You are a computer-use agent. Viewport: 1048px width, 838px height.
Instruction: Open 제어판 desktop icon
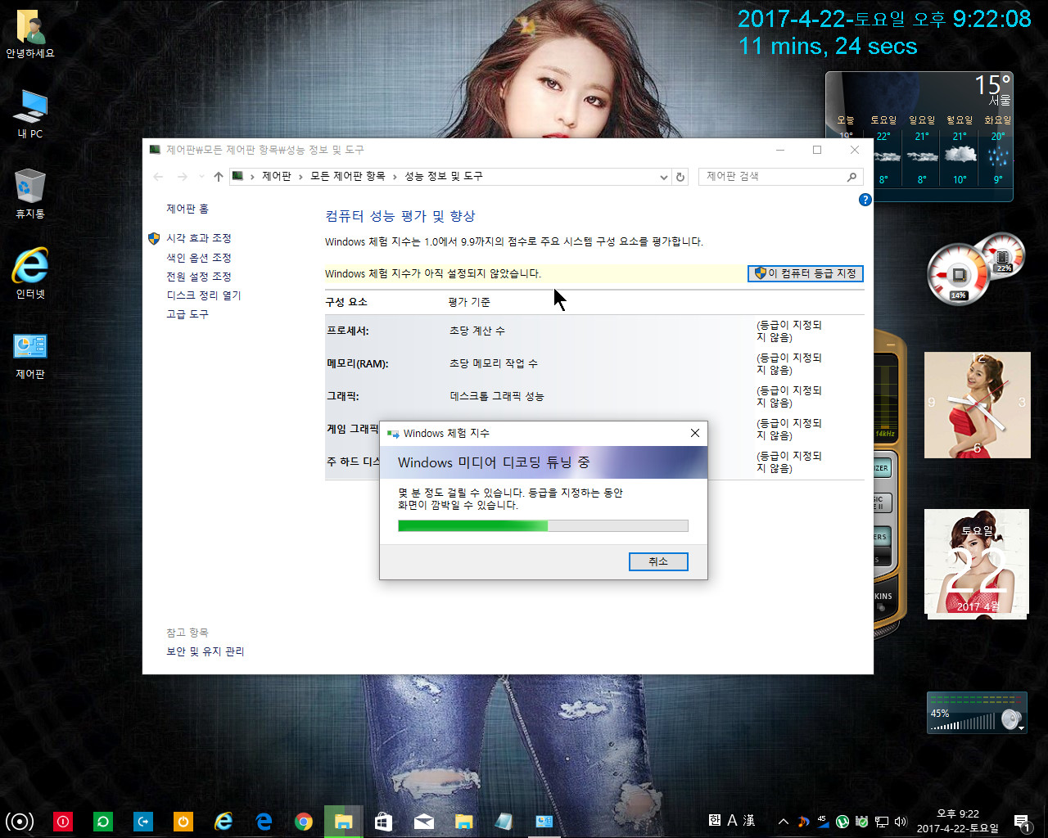click(x=30, y=355)
